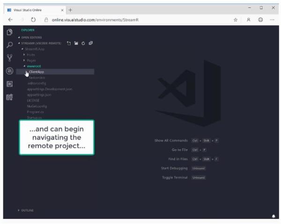The height and width of the screenshot is (224, 281).
Task: Refresh the explorer file tree
Action: pyautogui.click(x=83, y=43)
